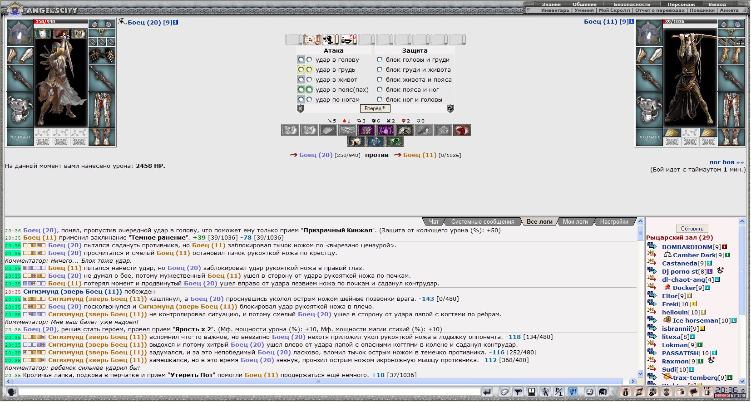Use the green claw skill icon
Screen dimensions: 751x402
click(395, 142)
